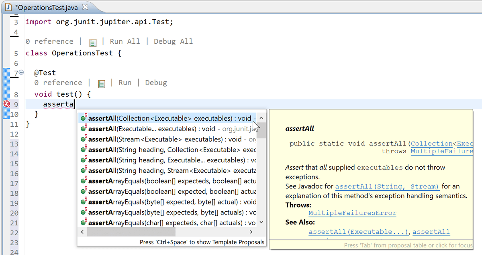Viewport: 482px width, 255px height.
Task: Click method icon of assertArrayEquals(boolean[] expected, boolean[] actual)
Action: pyautogui.click(x=84, y=191)
